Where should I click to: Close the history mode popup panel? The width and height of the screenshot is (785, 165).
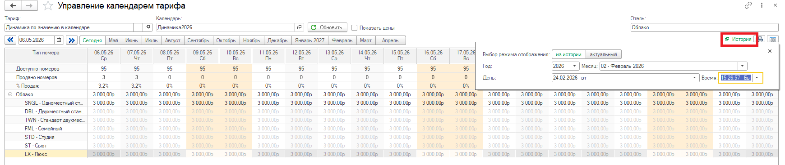pyautogui.click(x=770, y=51)
